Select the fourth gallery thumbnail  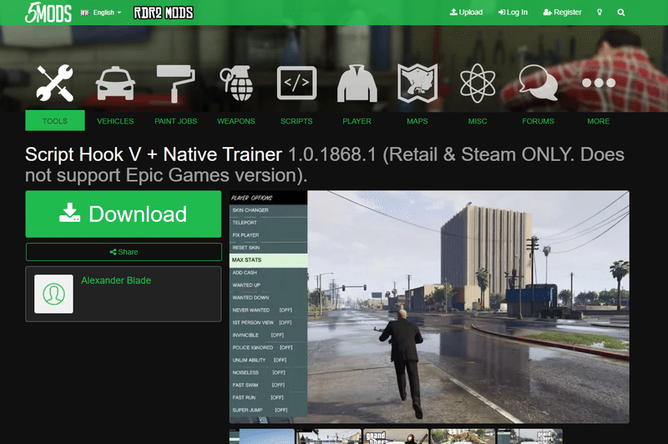463,436
